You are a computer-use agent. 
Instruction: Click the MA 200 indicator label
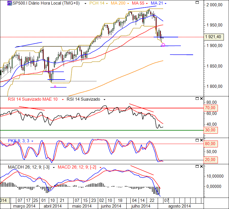click(x=118, y=3)
